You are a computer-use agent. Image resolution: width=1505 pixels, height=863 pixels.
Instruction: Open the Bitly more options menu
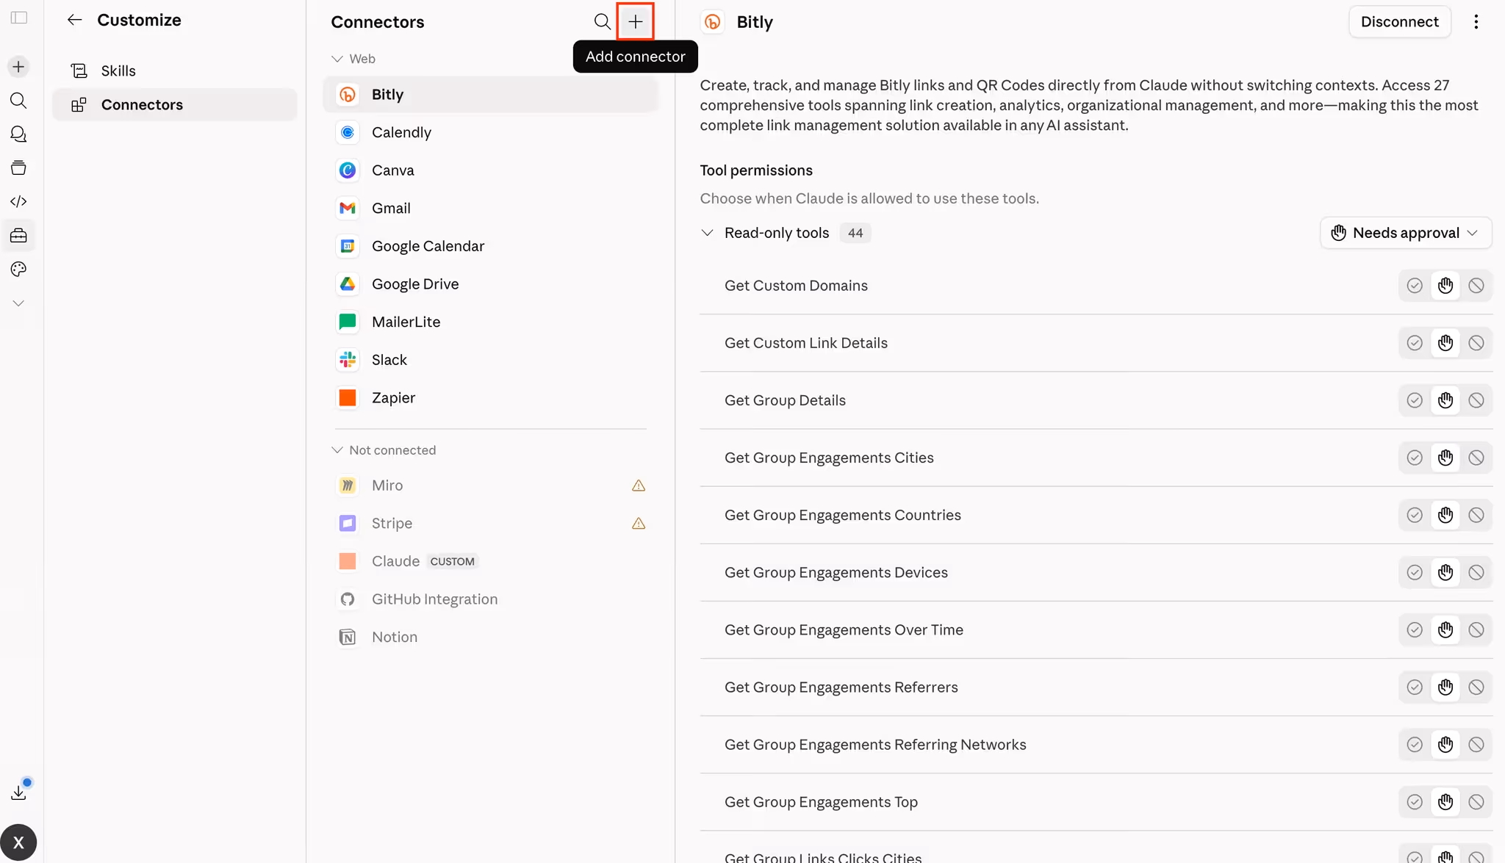(1476, 21)
